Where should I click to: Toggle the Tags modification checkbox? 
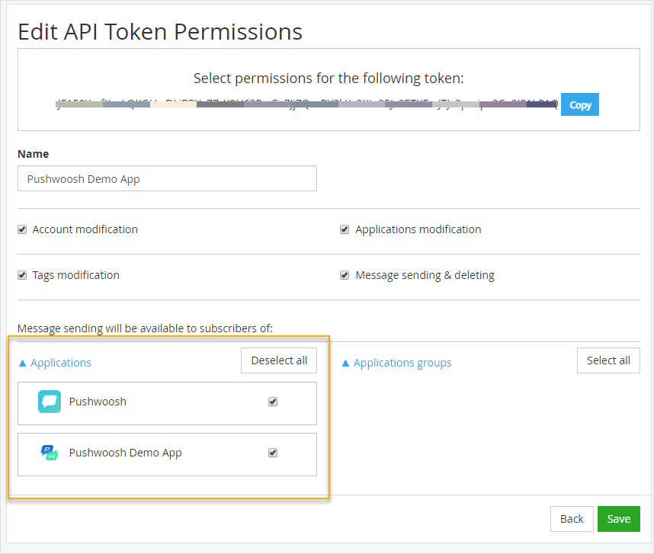coord(22,275)
